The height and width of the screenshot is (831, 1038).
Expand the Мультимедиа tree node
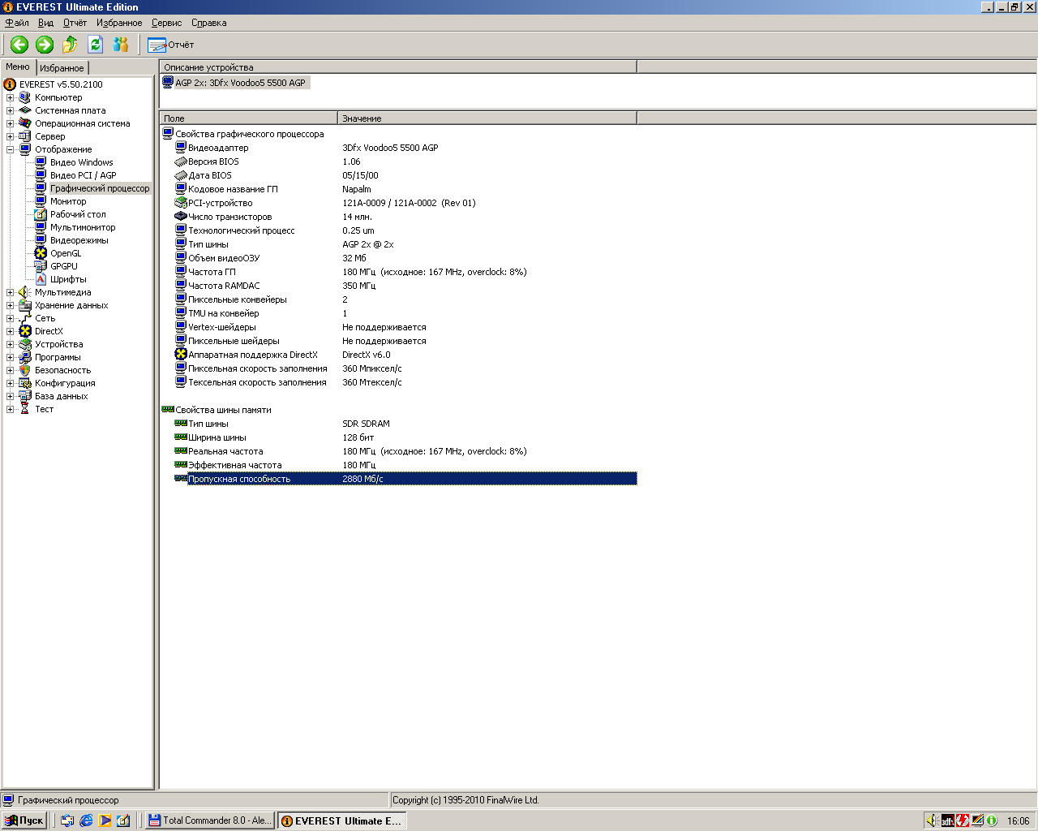point(10,292)
